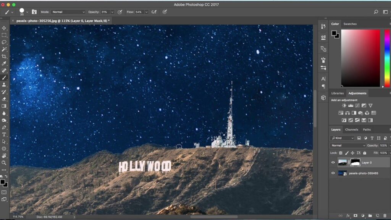
Task: Toggle Lock transparent pixels
Action: pos(340,152)
